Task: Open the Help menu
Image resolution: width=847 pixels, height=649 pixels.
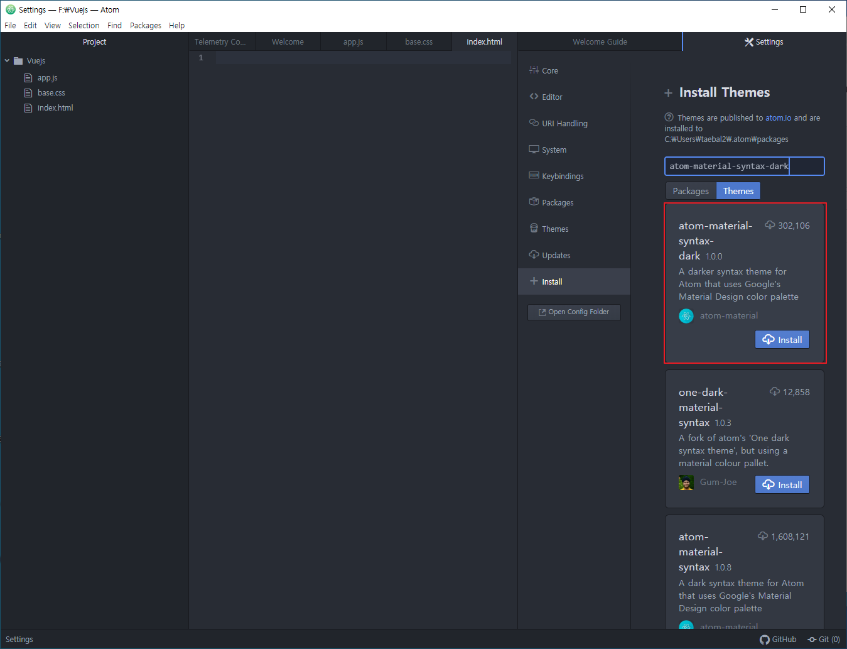Action: click(x=177, y=26)
